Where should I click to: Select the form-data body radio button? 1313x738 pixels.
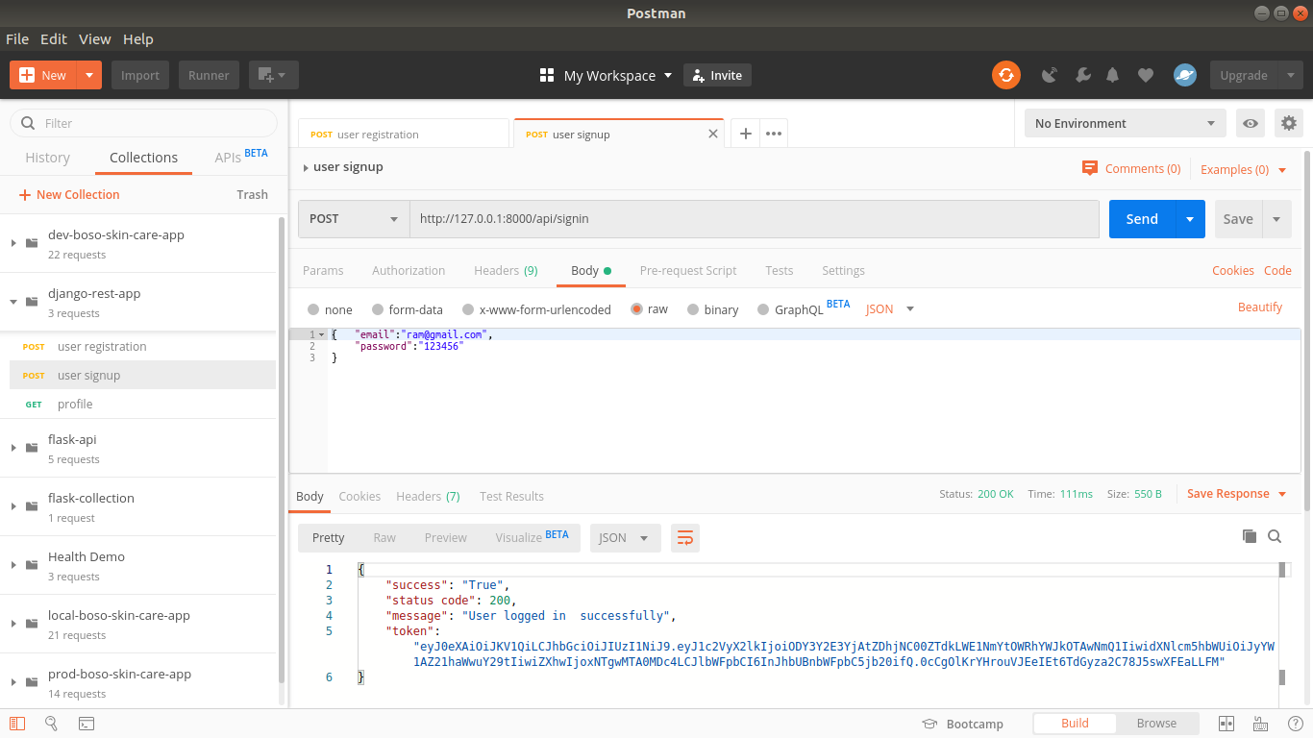click(x=378, y=309)
